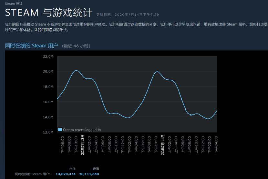Click the first peak of the user curve
This screenshot has height=179, width=268.
coord(76,70)
